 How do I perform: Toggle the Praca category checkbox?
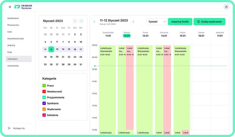tap(44, 86)
